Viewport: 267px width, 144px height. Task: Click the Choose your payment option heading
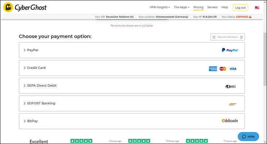[x=55, y=37]
